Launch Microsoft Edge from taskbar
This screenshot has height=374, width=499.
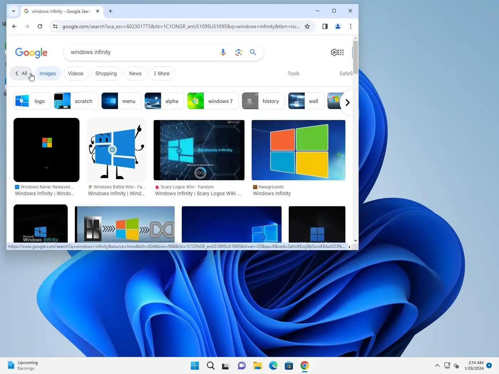tap(273, 365)
